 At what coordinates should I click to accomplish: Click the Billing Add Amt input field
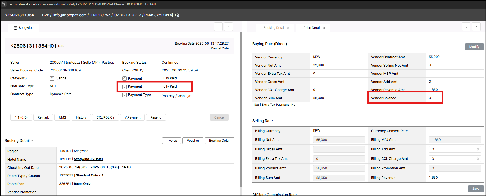452,149
